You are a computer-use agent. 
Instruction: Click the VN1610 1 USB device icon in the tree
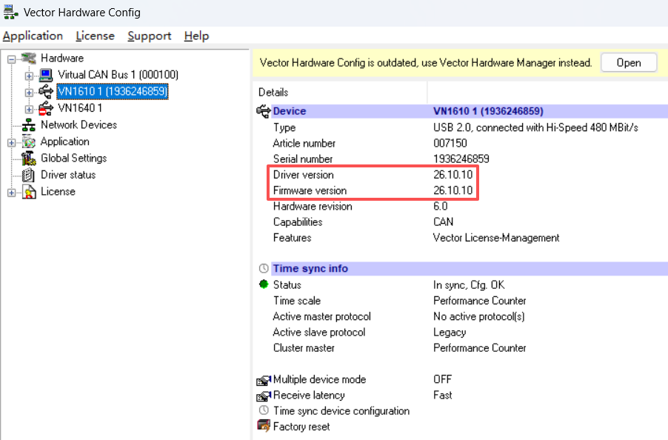click(46, 92)
